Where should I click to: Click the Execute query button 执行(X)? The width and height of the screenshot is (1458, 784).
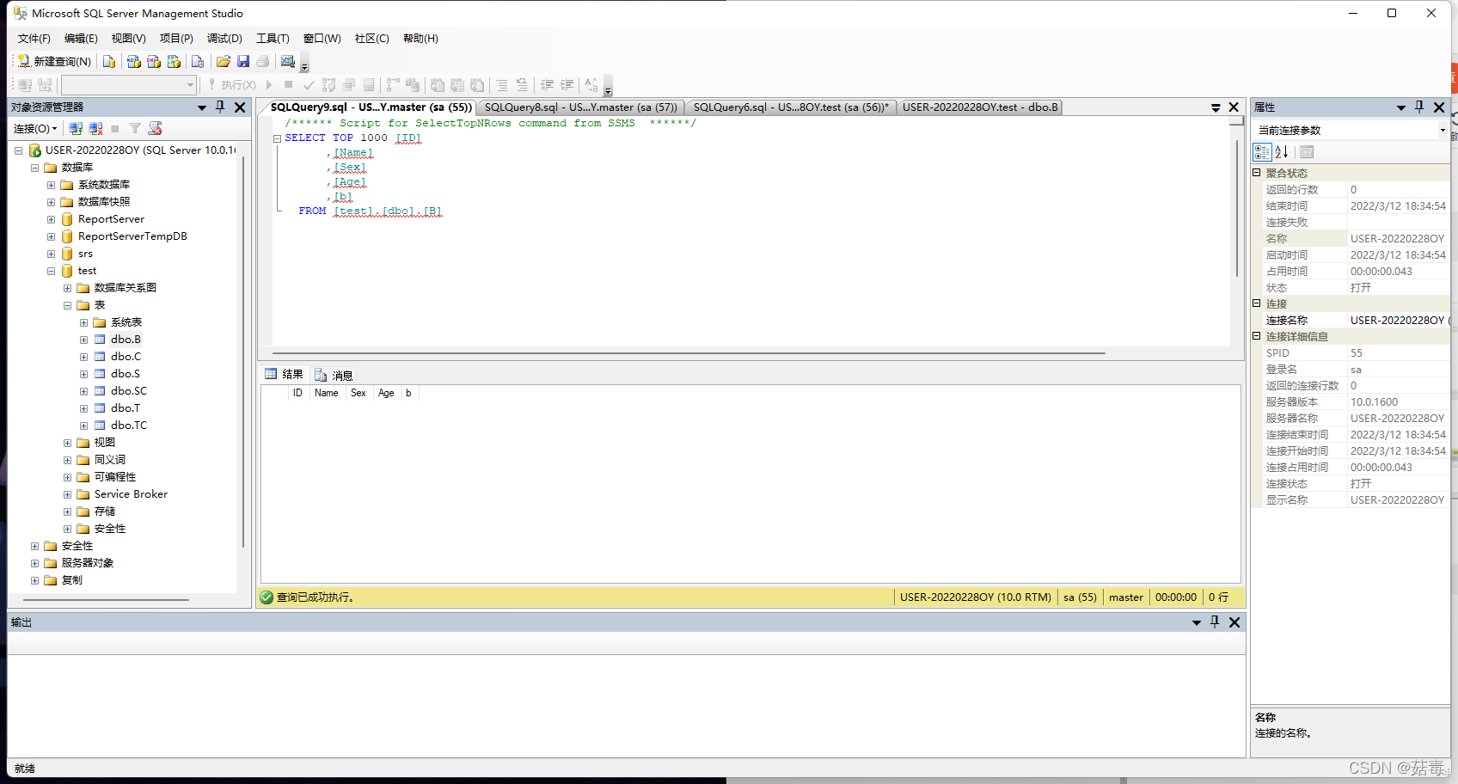click(x=231, y=85)
